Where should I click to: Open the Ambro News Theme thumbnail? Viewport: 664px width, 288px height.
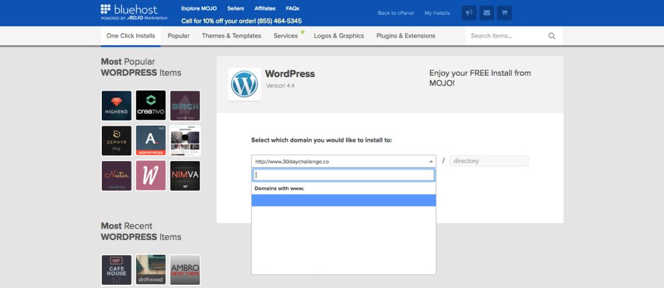point(185,269)
